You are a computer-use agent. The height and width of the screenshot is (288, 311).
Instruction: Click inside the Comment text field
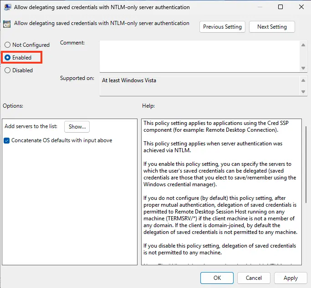[x=199, y=56]
